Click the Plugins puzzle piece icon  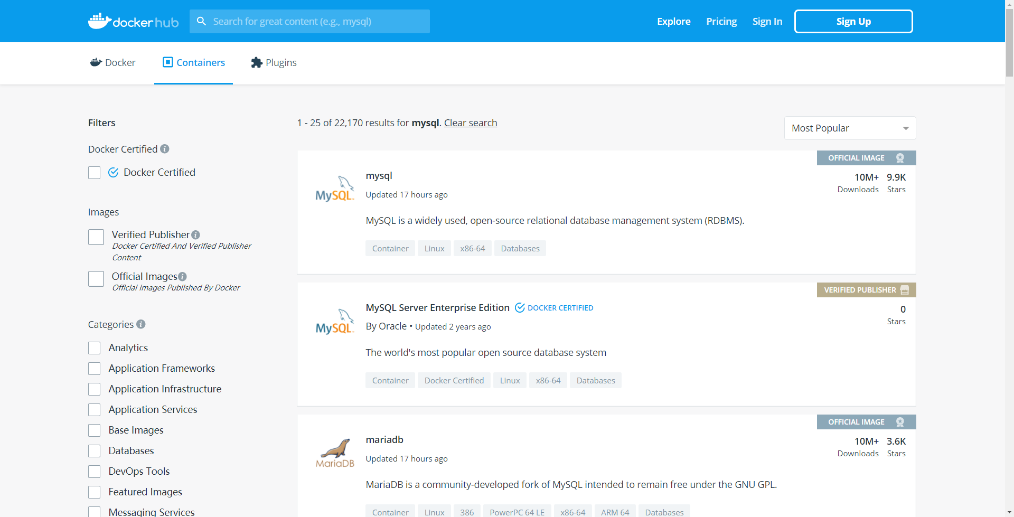257,62
